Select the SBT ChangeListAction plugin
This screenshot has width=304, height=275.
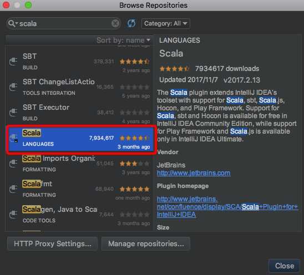tap(80, 87)
